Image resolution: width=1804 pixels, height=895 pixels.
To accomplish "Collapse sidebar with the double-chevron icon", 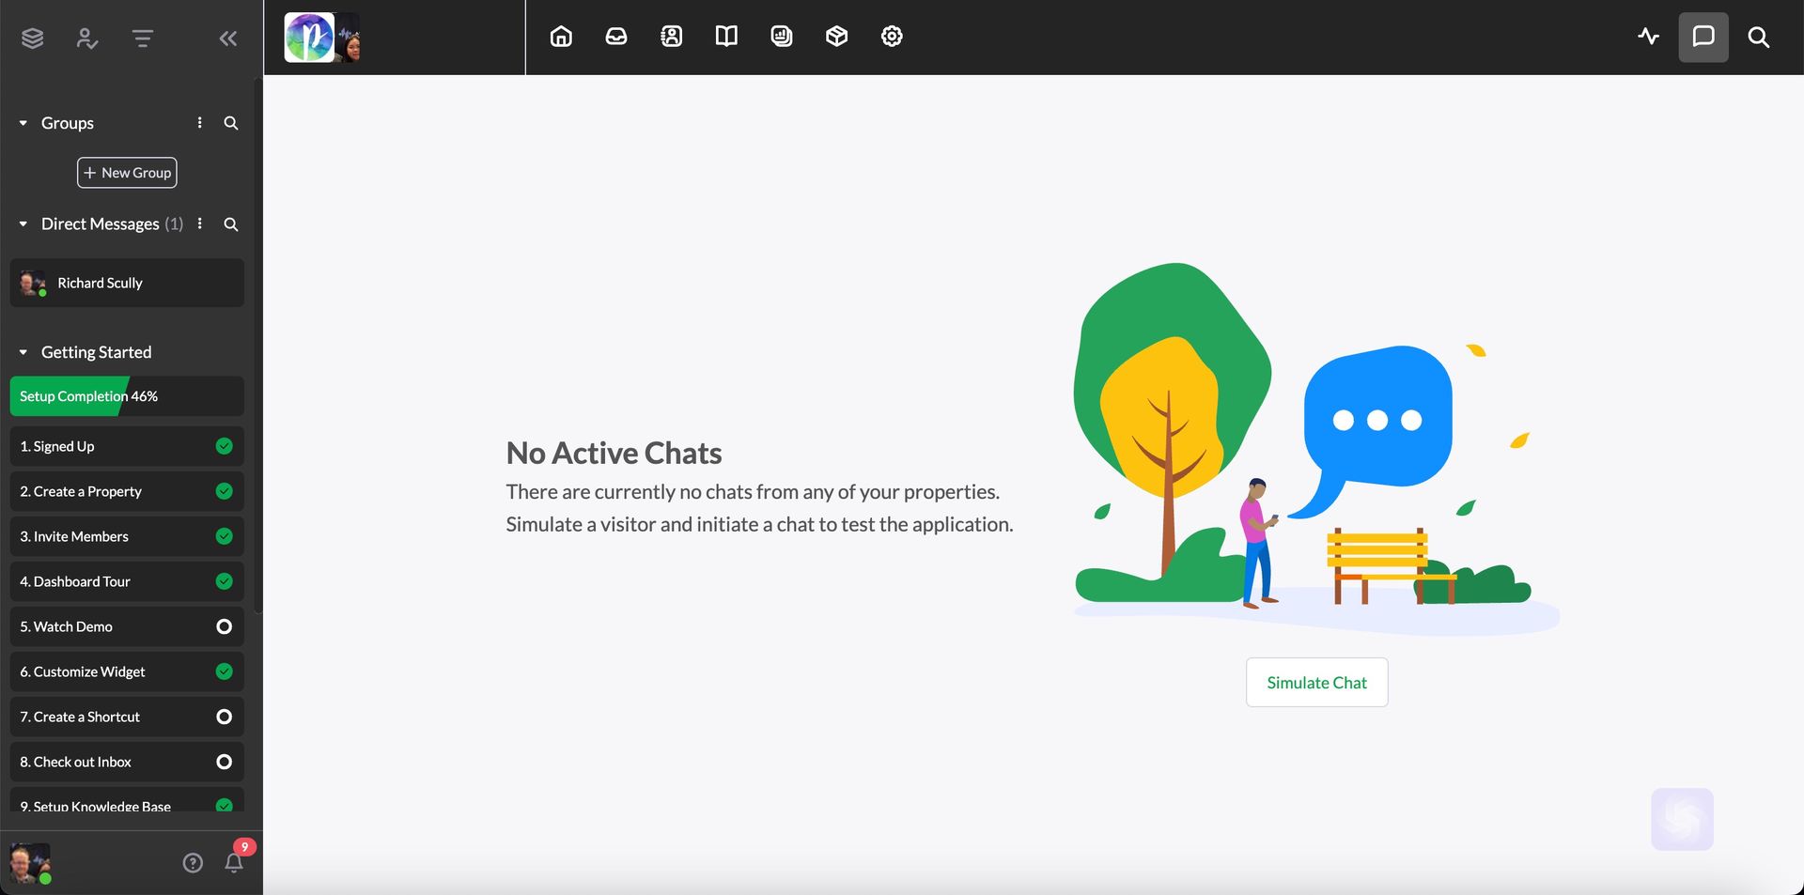I will 228,39.
